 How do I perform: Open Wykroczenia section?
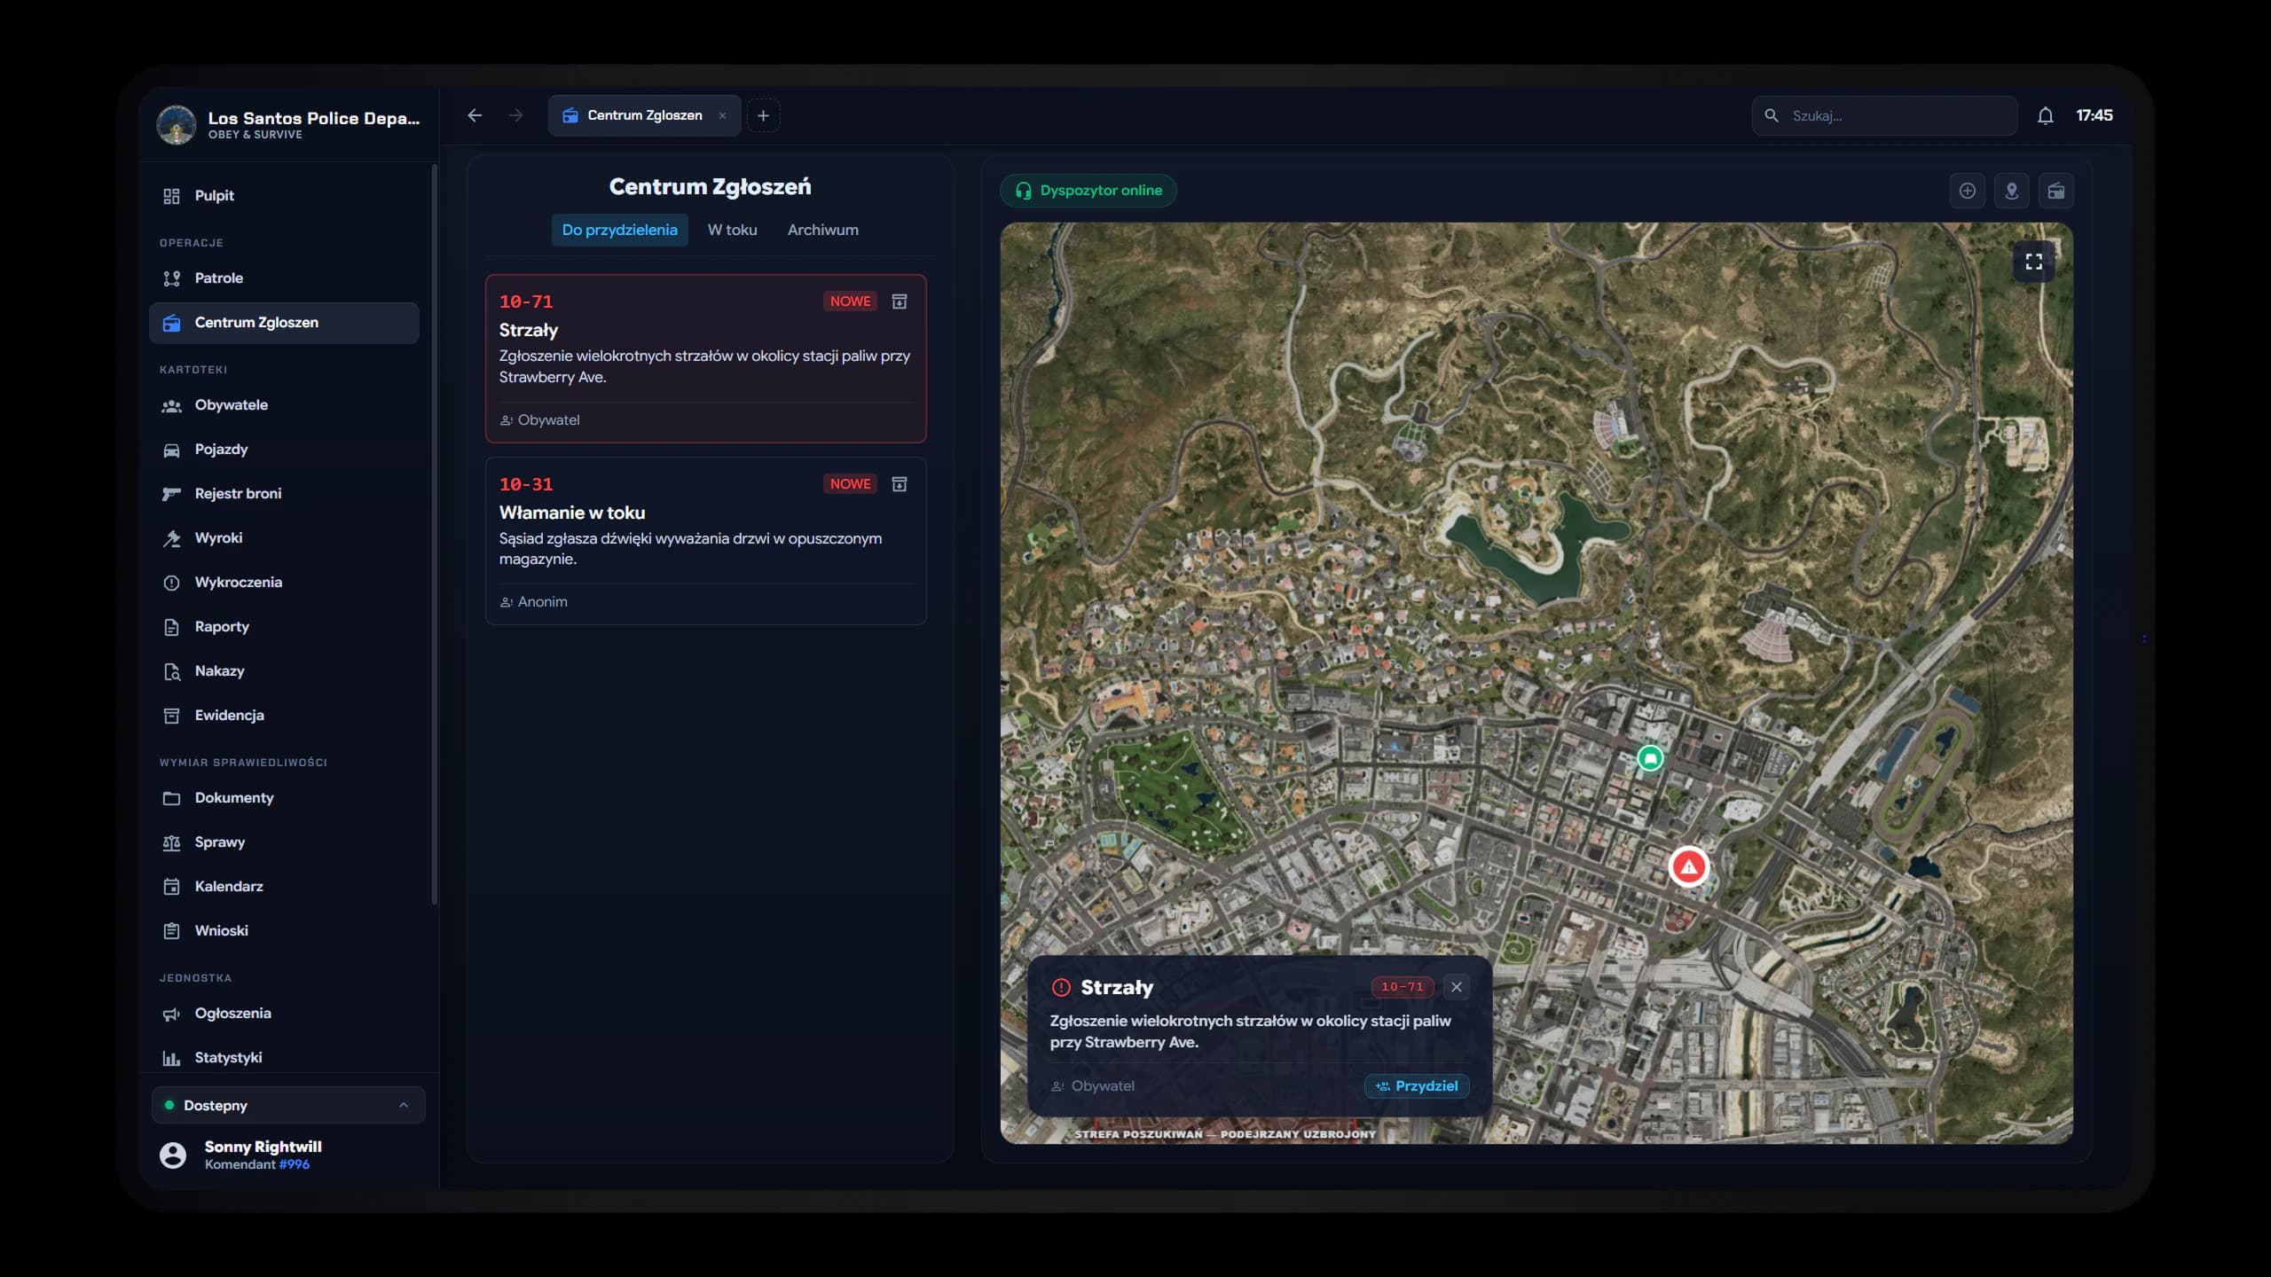tap(284, 583)
